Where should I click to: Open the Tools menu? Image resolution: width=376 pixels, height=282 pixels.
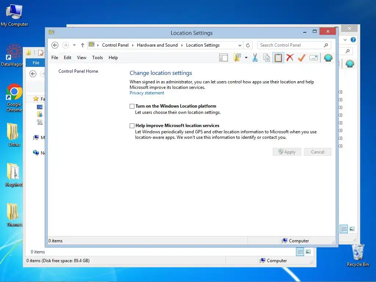tap(97, 58)
